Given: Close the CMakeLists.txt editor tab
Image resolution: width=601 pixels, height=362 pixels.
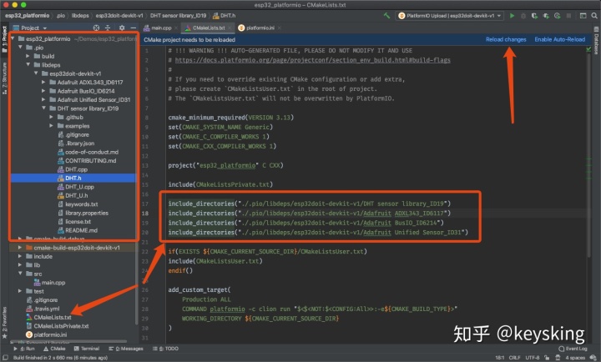Looking at the screenshot, I should 230,28.
